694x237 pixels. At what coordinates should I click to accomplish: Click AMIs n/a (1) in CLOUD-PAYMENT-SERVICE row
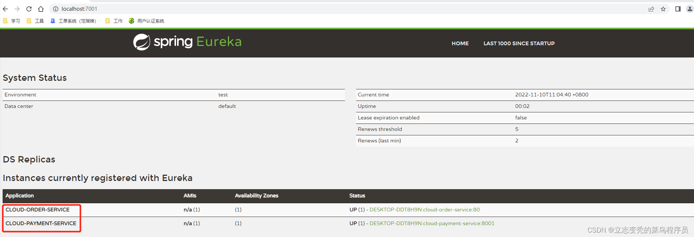click(192, 223)
